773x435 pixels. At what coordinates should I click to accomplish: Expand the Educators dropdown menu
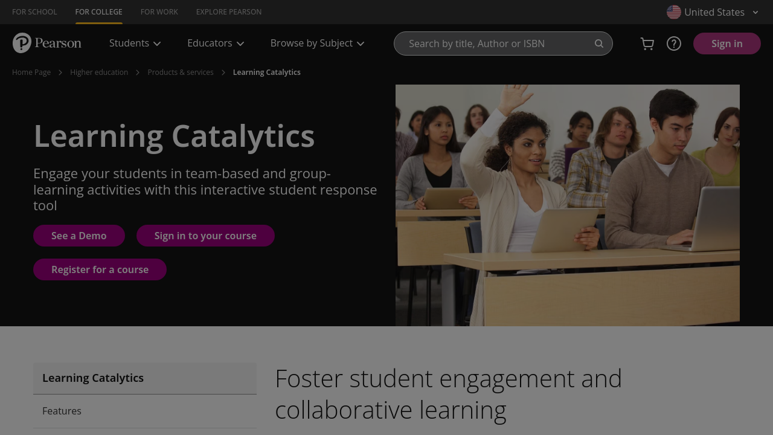tap(216, 43)
